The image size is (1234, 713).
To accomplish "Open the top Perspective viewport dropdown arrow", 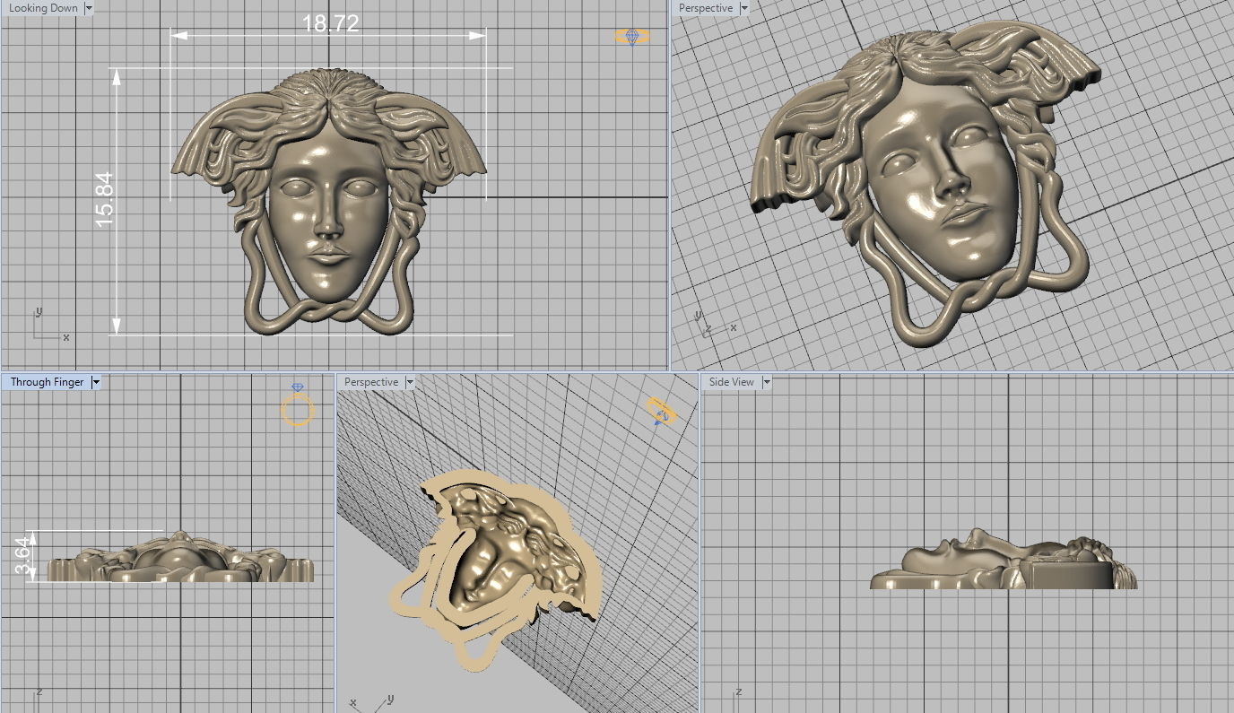I will point(744,8).
